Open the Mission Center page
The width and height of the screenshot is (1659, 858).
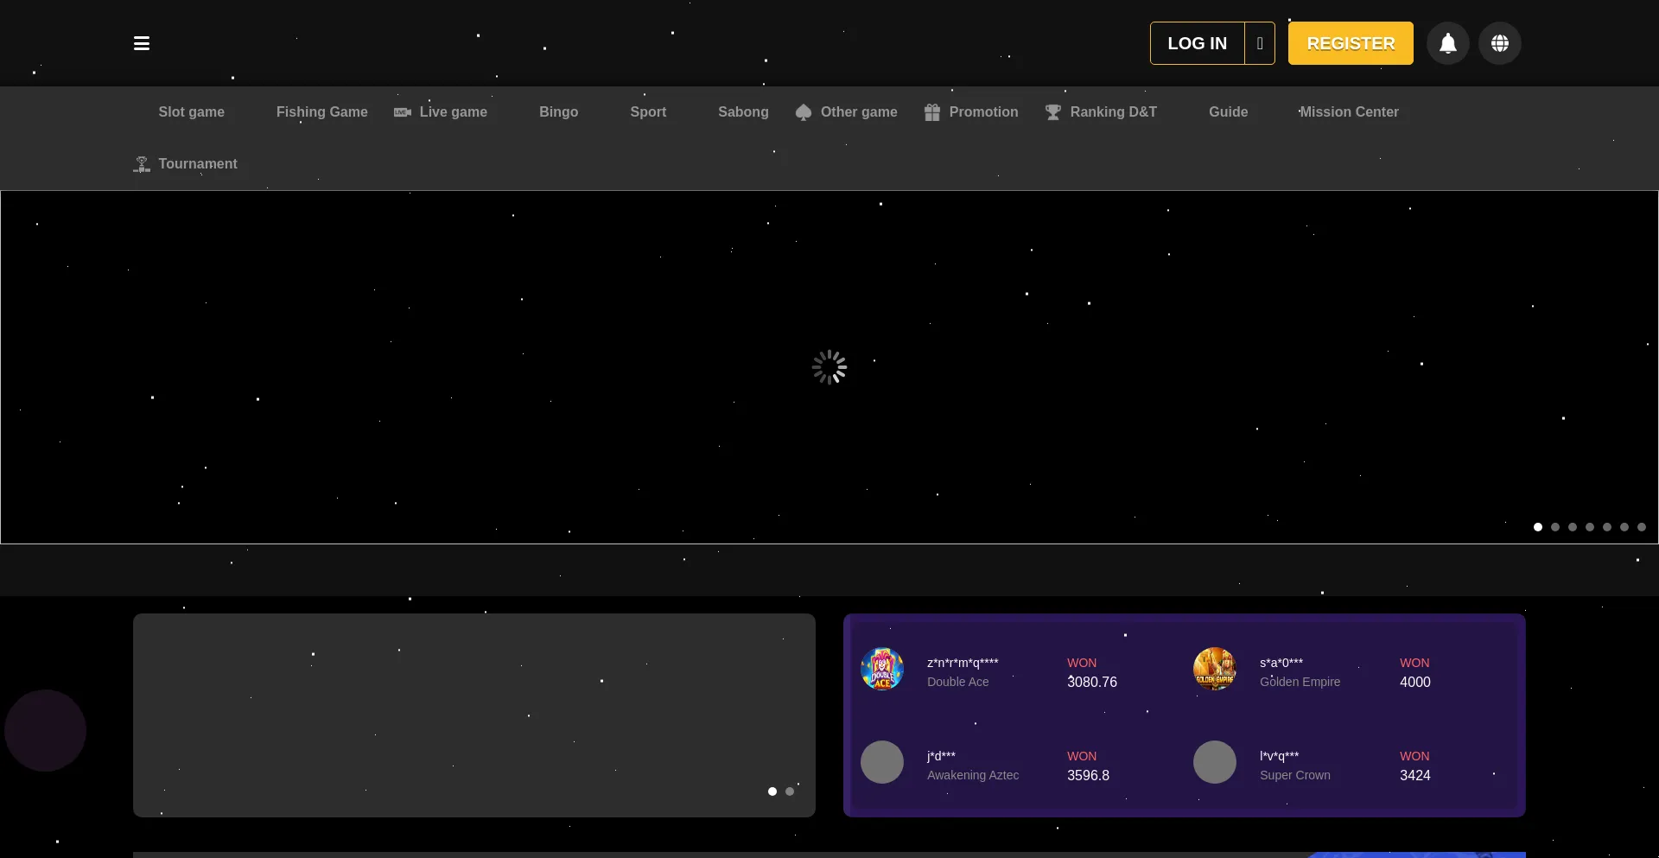1348,112
